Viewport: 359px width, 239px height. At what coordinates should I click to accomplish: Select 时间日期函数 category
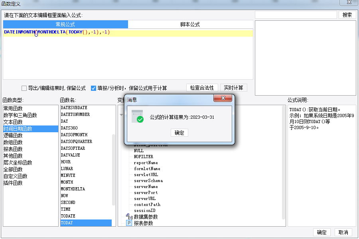[31, 129]
